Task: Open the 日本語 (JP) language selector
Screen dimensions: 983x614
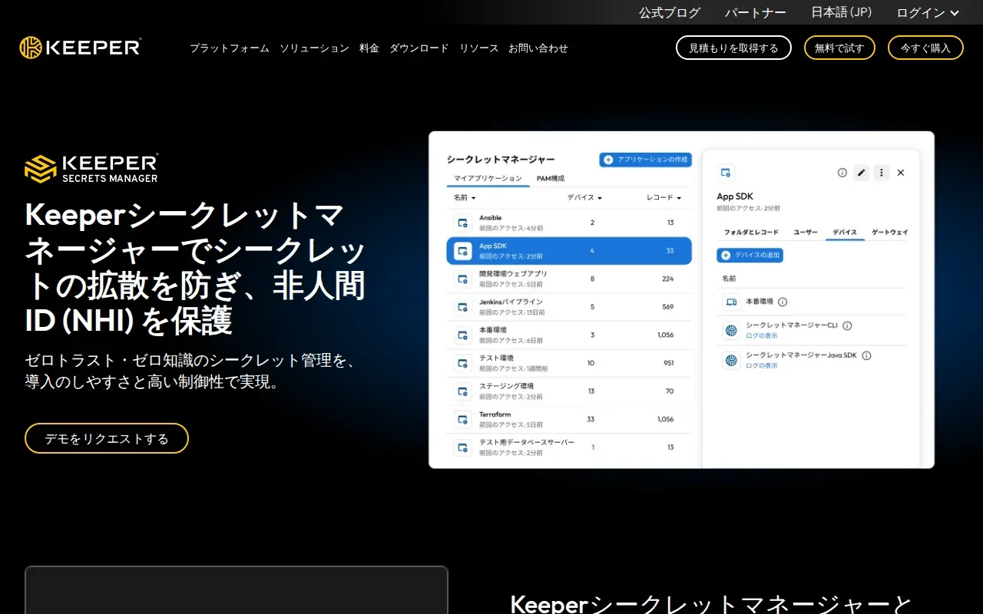Action: pyautogui.click(x=841, y=12)
